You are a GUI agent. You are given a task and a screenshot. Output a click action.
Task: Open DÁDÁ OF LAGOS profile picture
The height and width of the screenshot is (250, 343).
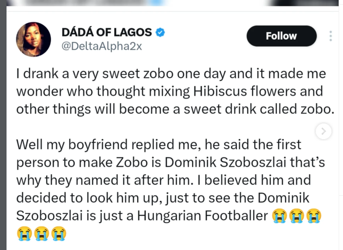(34, 39)
